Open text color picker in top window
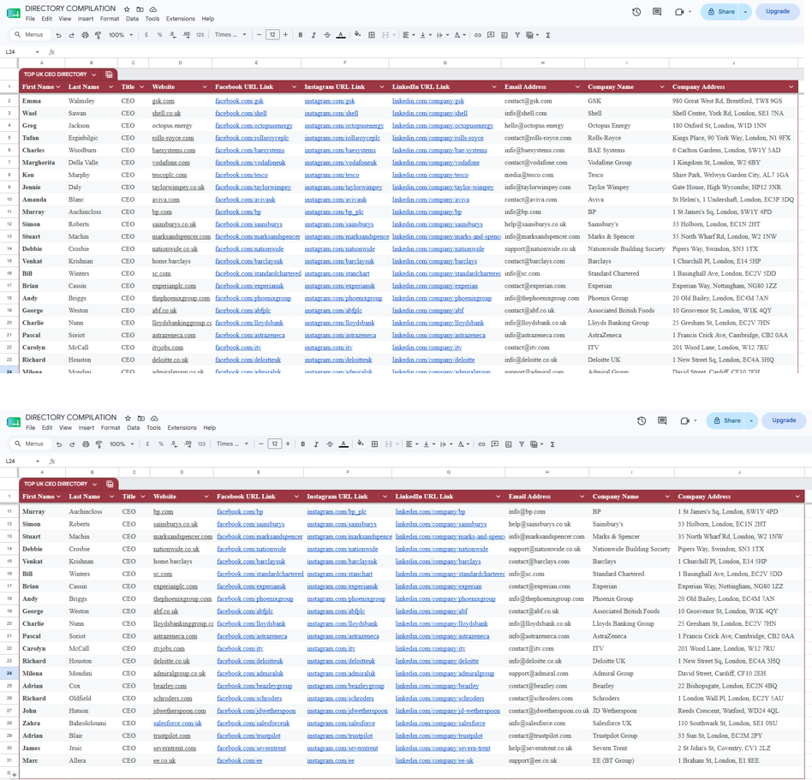 pos(341,35)
